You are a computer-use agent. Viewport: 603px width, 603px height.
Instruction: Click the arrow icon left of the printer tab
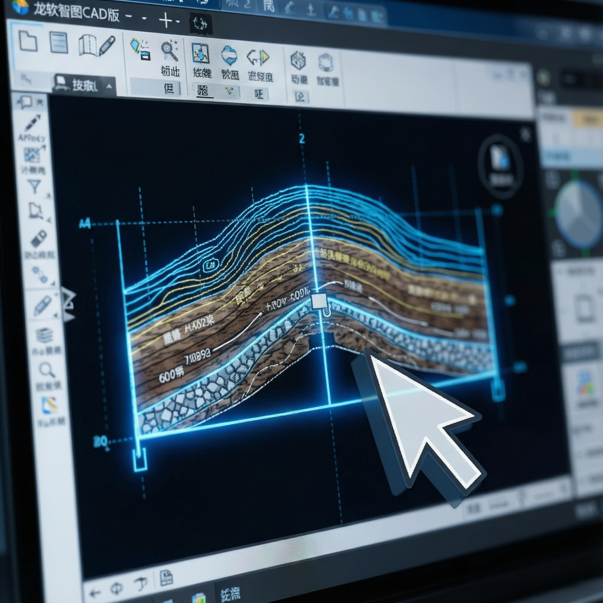tap(26, 79)
